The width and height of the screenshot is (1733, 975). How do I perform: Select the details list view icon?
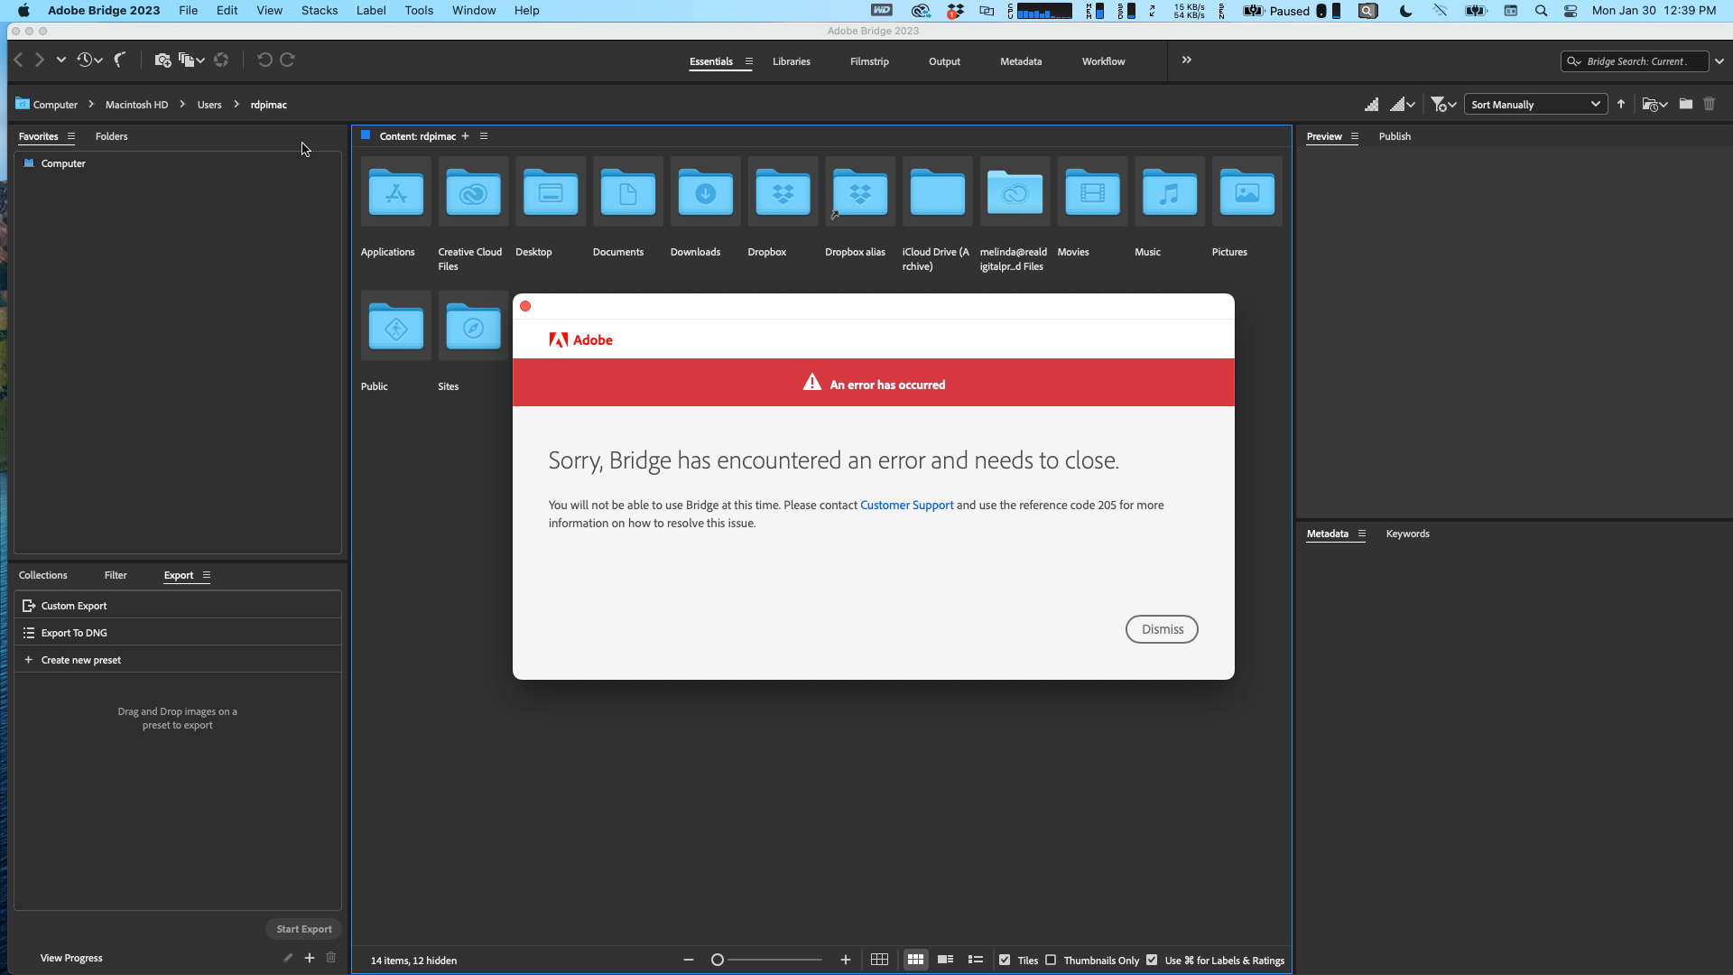[946, 960]
